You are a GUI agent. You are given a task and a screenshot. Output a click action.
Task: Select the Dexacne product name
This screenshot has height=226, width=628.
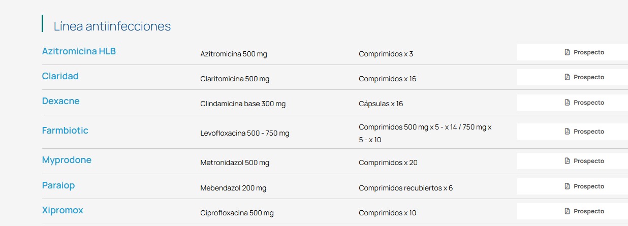(x=60, y=101)
